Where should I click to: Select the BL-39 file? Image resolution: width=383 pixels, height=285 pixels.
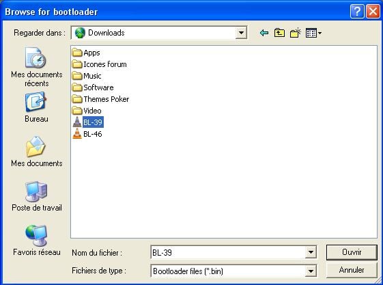[88, 122]
